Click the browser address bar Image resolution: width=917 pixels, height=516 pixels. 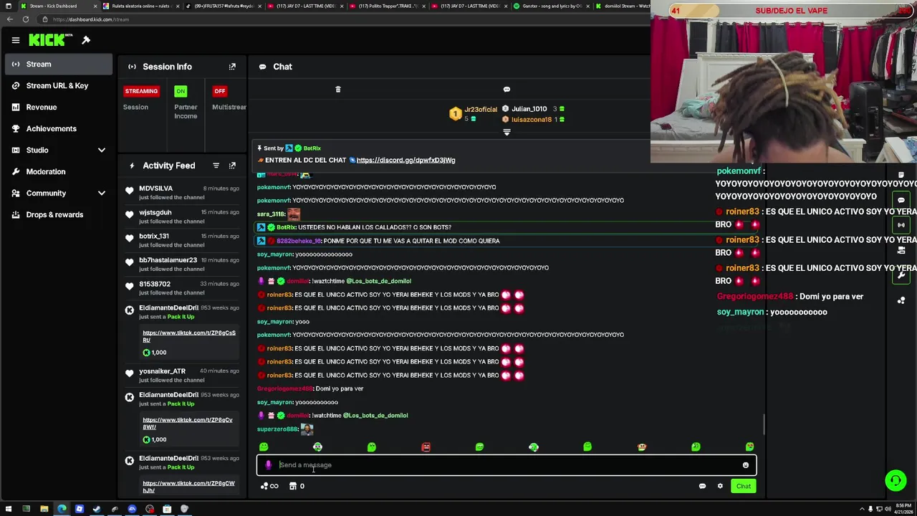pyautogui.click(x=344, y=19)
